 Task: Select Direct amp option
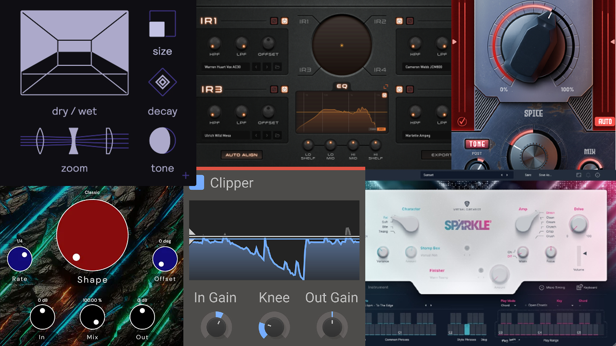550,213
